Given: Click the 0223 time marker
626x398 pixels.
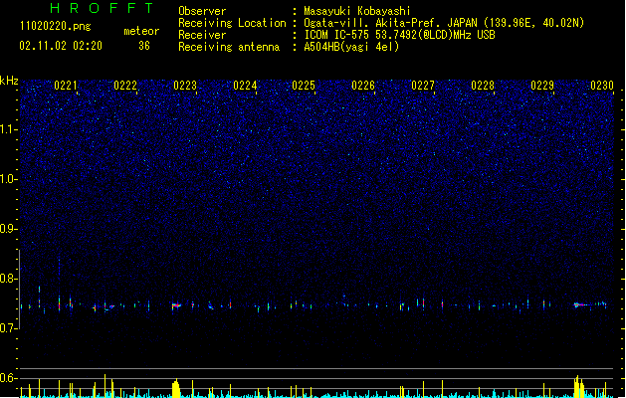Looking at the screenshot, I should click(185, 86).
